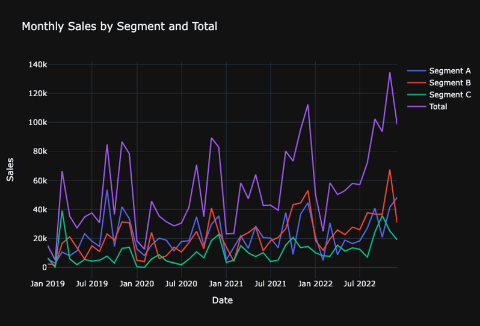Image resolution: width=480 pixels, height=326 pixels.
Task: Click the 'Jan 2022' x-axis label
Action: pyautogui.click(x=315, y=284)
